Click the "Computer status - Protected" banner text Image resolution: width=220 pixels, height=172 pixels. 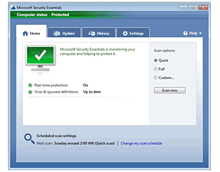tap(43, 15)
